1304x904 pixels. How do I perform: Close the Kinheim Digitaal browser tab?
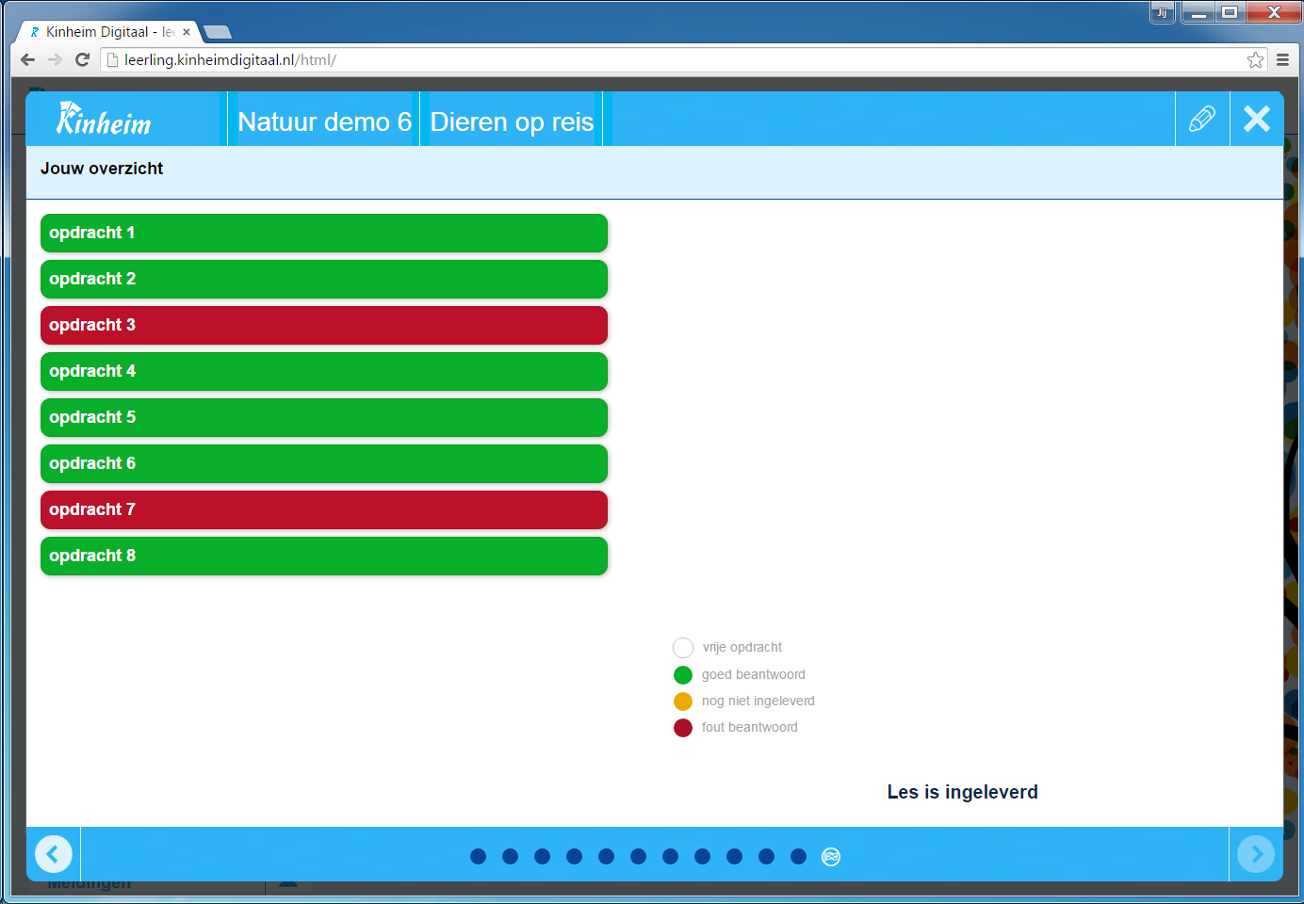pos(187,32)
